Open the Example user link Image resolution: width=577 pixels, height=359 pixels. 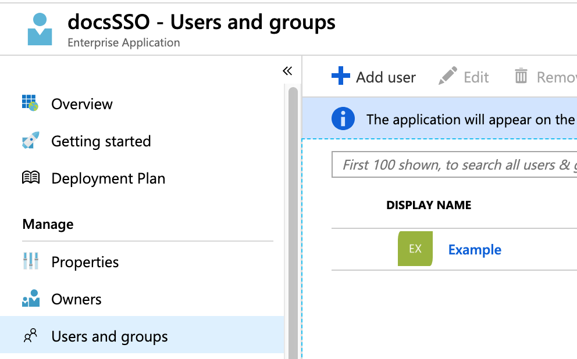click(x=475, y=250)
